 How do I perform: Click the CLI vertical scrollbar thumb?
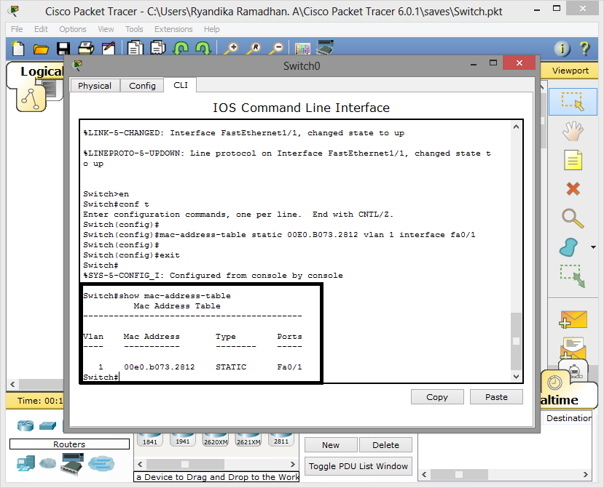coord(516,342)
